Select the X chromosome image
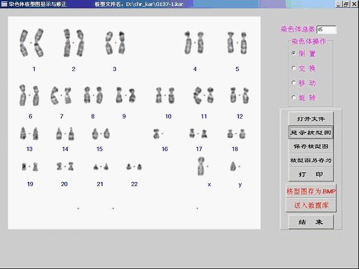This screenshot has width=359, height=269. pyautogui.click(x=202, y=166)
